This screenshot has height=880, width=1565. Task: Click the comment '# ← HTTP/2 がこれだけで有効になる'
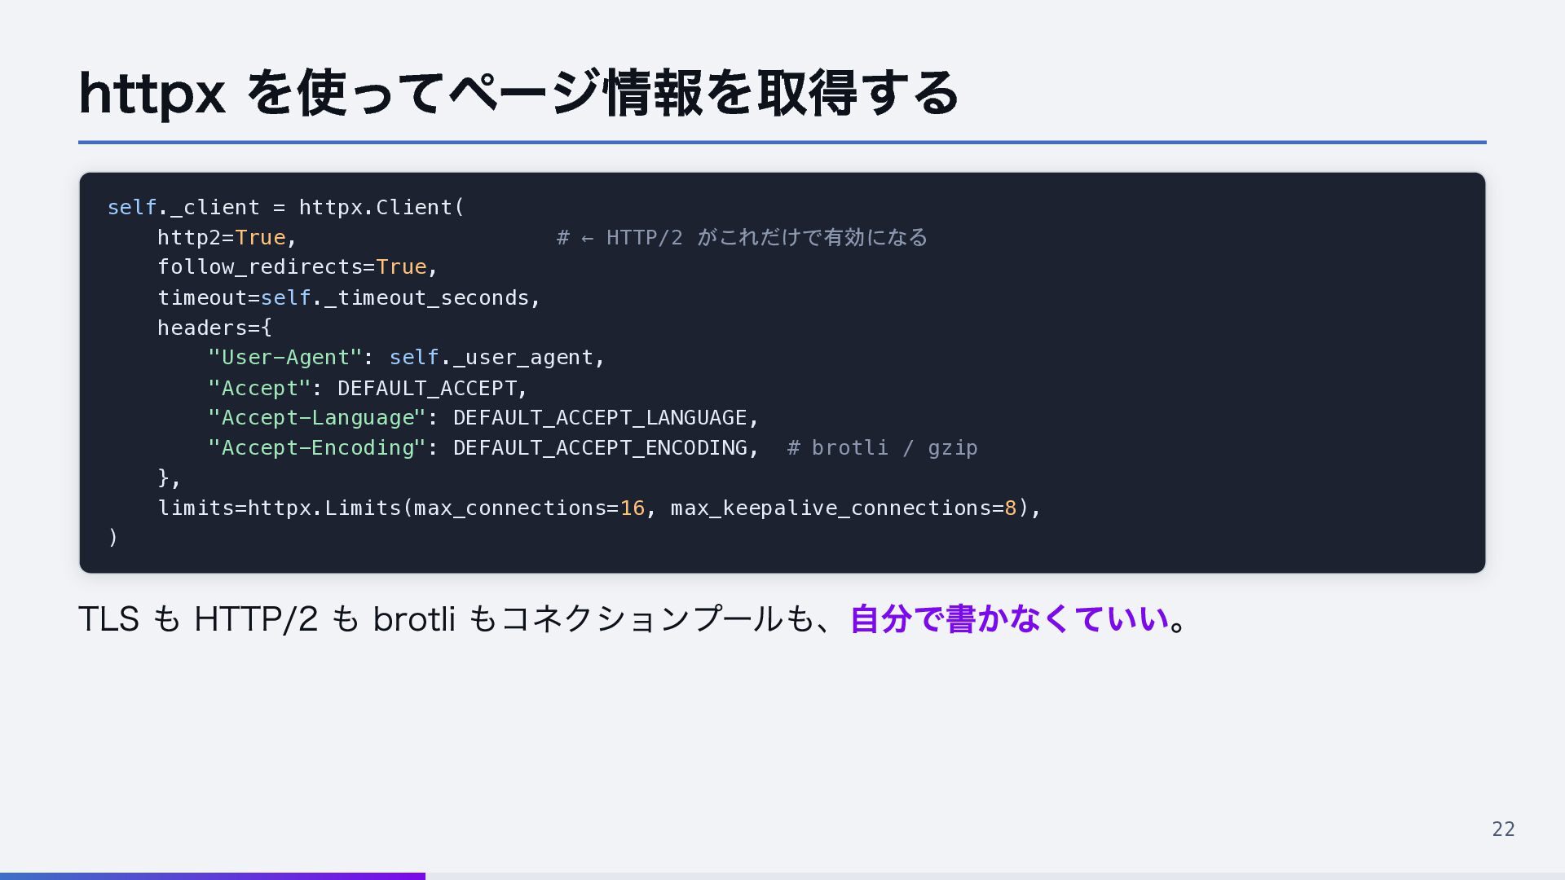coord(742,237)
